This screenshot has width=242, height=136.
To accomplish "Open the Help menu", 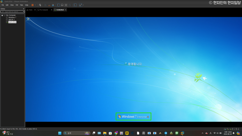I will 27,5.
